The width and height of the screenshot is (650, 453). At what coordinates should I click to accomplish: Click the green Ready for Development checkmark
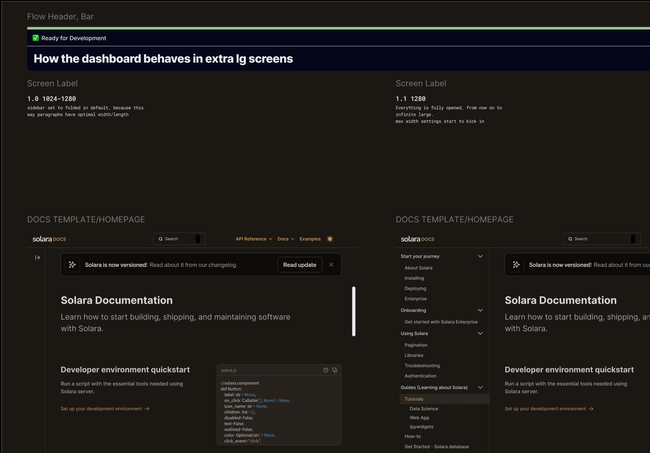click(x=36, y=38)
